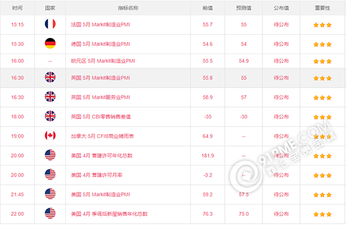The image size is (346, 225).
Task: Open the 美国 4月 营建许可年化总数 indicator
Action: pos(101,155)
